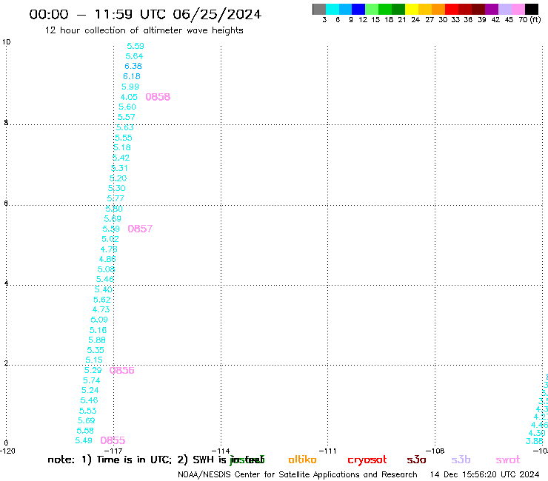The height and width of the screenshot is (481, 548).
Task: Click the 'swot' satellite legend label
Action: 508,460
